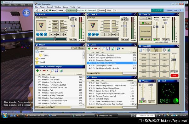Click the Sound FX Stop button
The image size is (189, 124).
[175, 76]
